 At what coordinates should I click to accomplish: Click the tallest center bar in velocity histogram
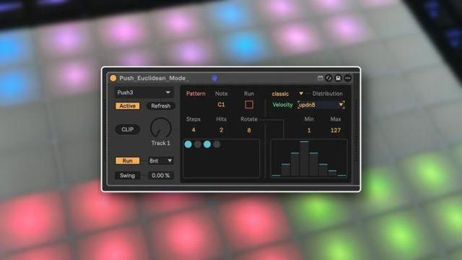coord(305,159)
